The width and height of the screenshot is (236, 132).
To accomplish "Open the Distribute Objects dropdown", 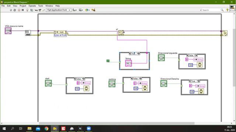I will tap(81, 10).
